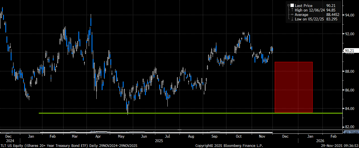Viewport: 359px width, 148px height.
Task: Click the 2026 year axis label
Action: (x=320, y=141)
